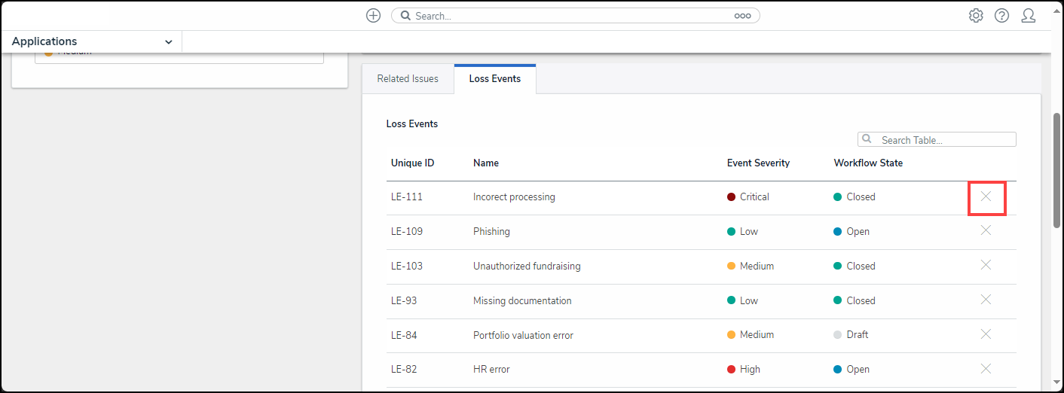The width and height of the screenshot is (1064, 393).
Task: Sort by Workflow State column header
Action: click(868, 163)
